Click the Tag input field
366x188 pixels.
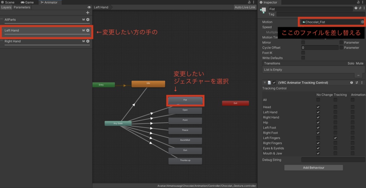pyautogui.click(x=321, y=14)
